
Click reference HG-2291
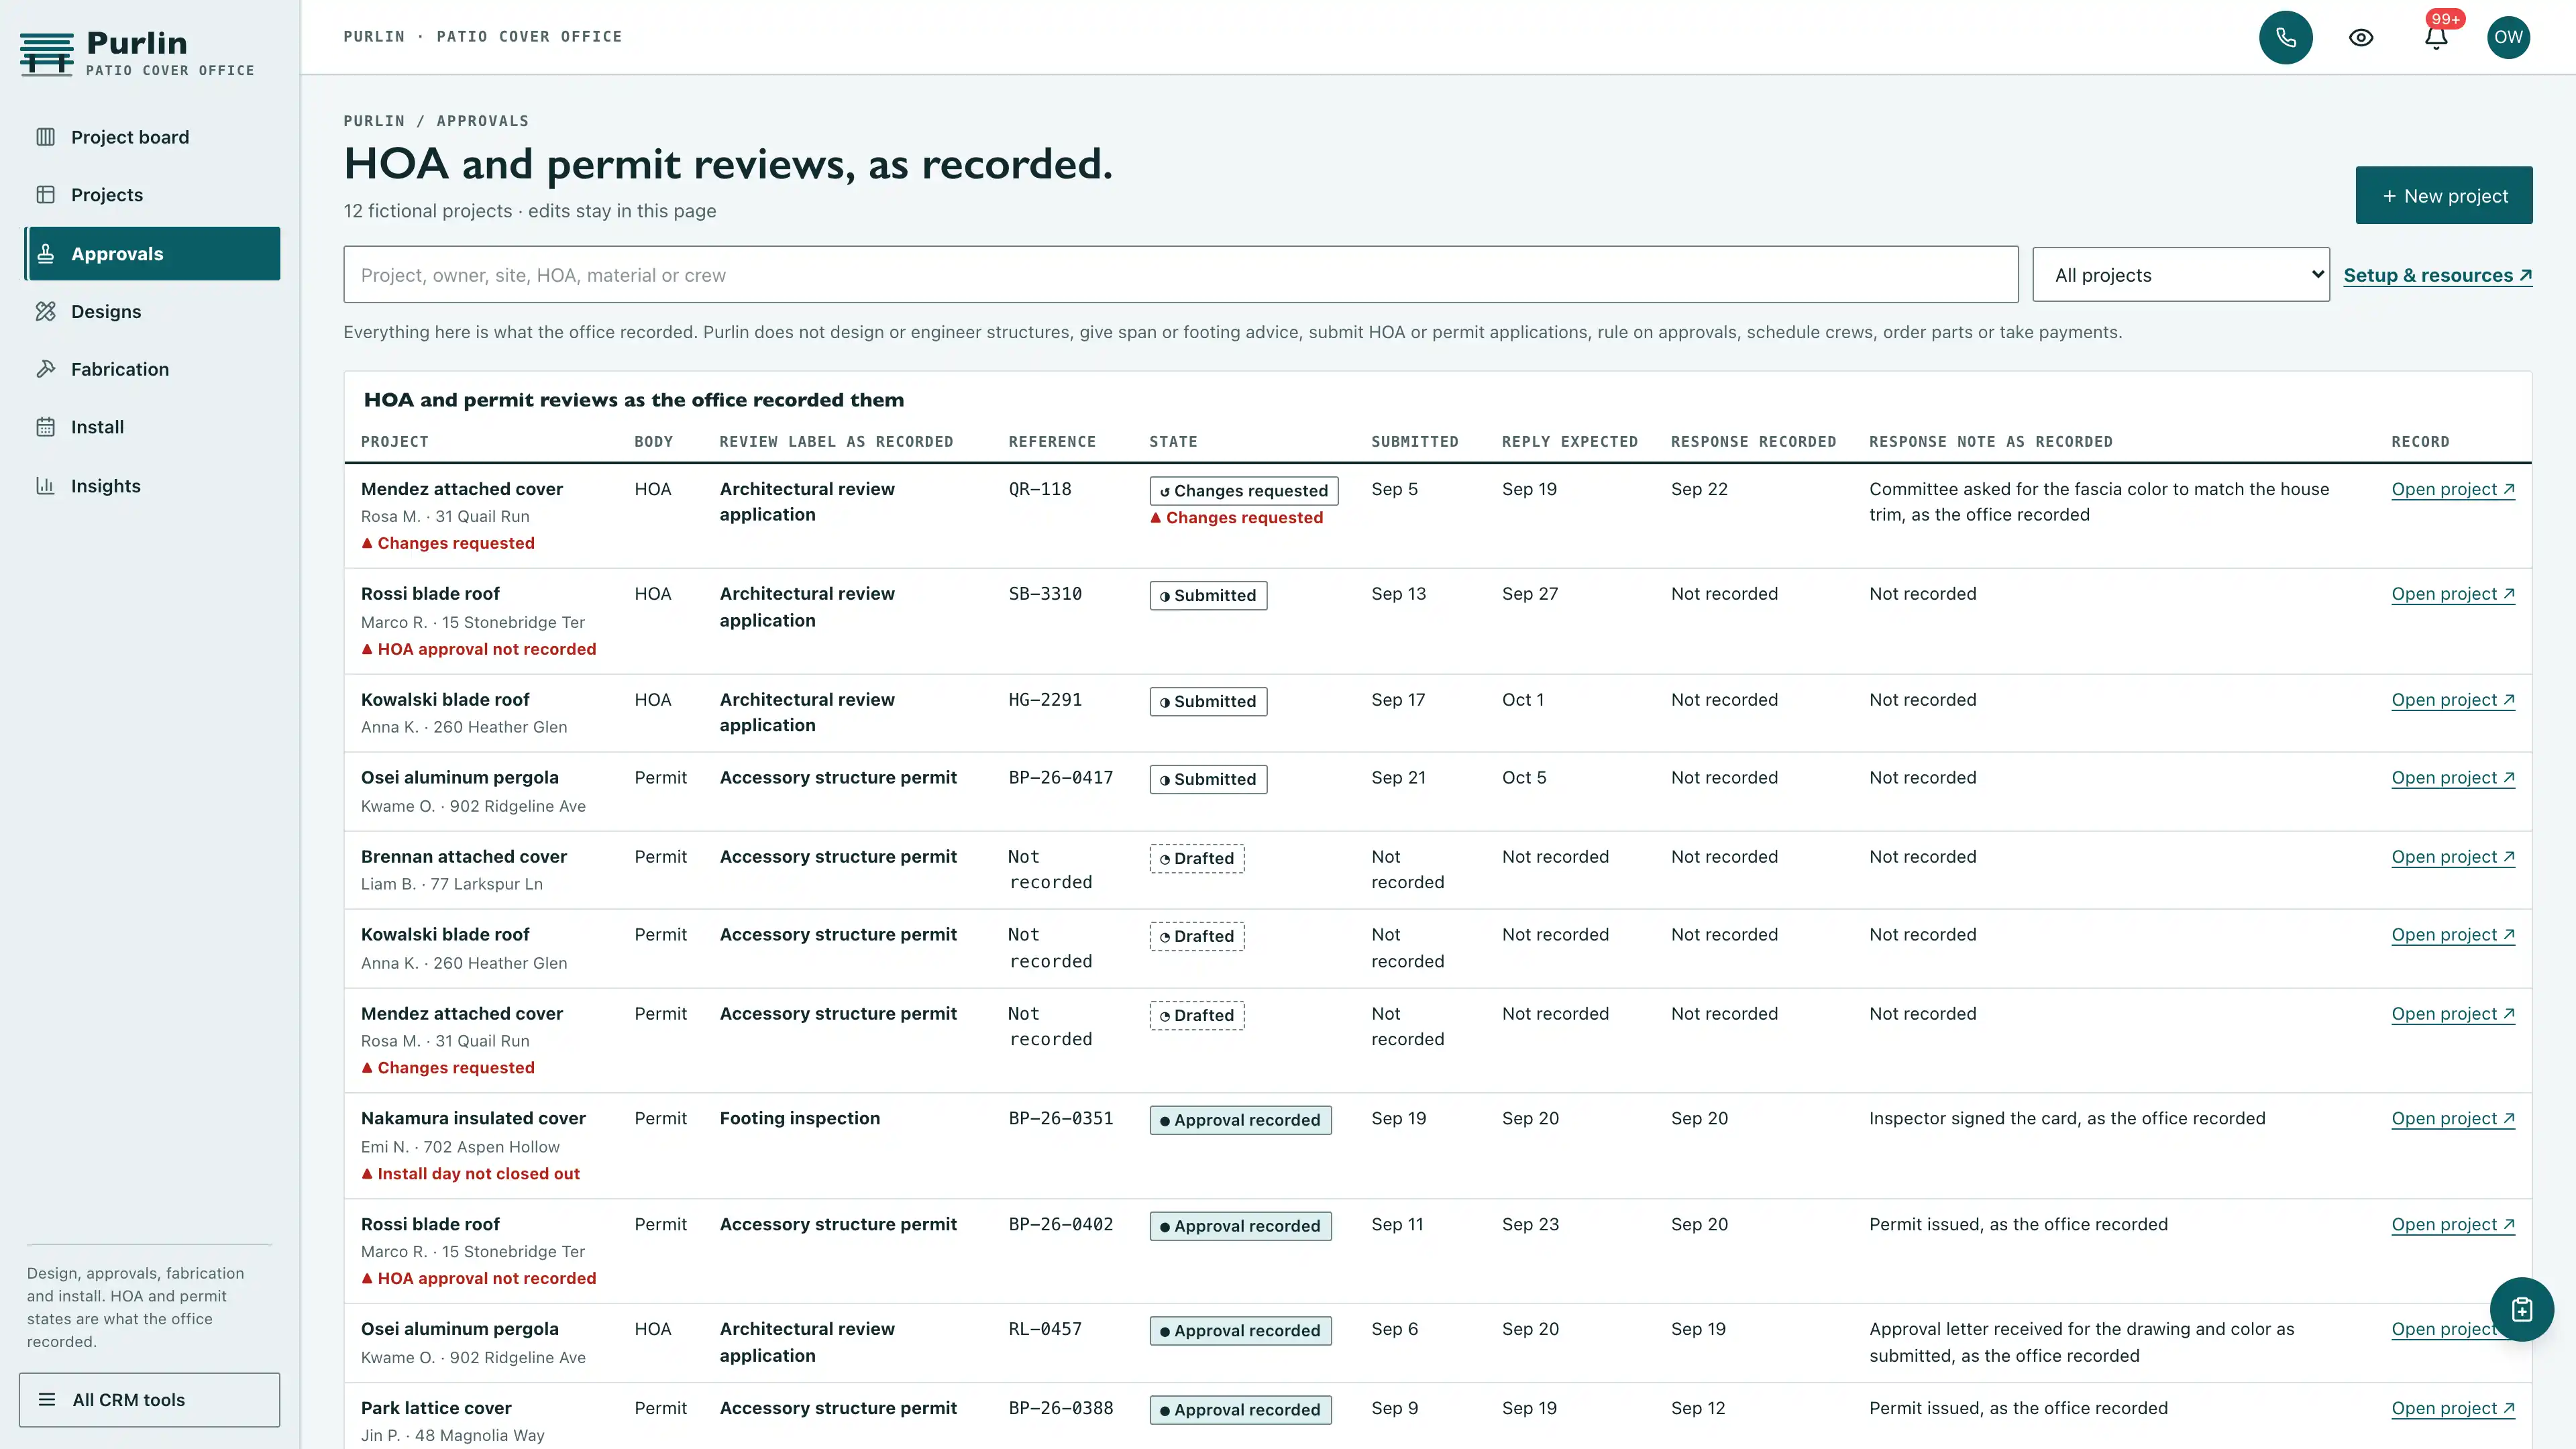(1045, 700)
